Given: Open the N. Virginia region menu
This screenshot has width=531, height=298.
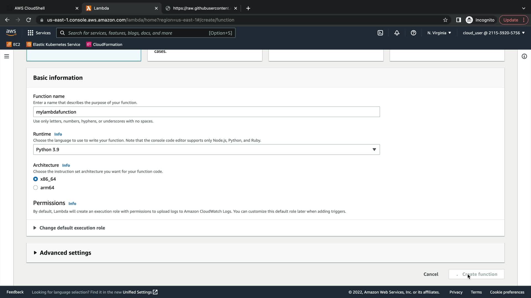Looking at the screenshot, I should 439,33.
